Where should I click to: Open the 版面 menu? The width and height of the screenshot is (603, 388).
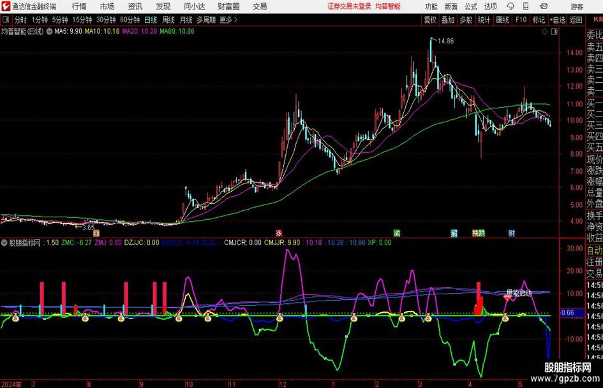[x=450, y=6]
